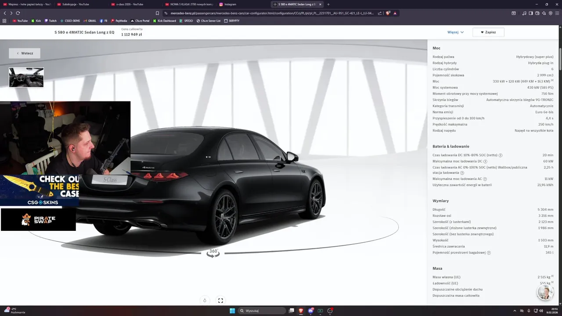Click the S 580 e 4MATIC Sedan Long title
The image size is (562, 316).
(x=84, y=32)
